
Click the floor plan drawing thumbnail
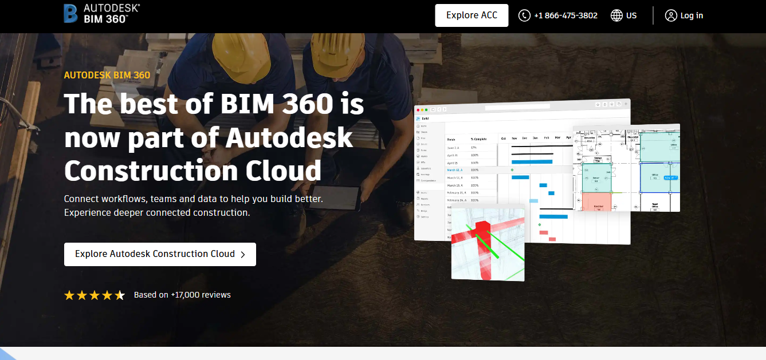pyautogui.click(x=626, y=167)
